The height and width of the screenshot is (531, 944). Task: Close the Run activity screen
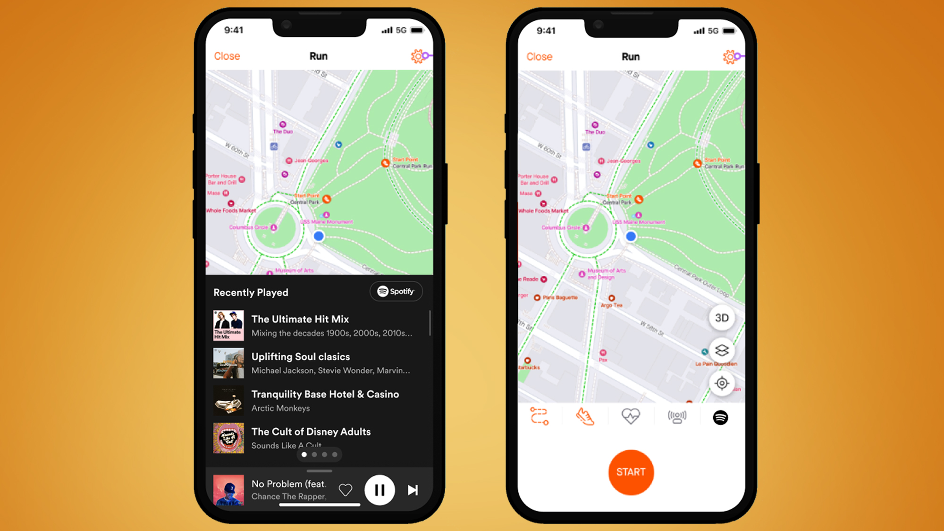pos(227,57)
